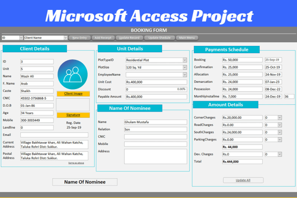Click the Relation field Son
This screenshot has width=297, height=198.
[x=156, y=130]
